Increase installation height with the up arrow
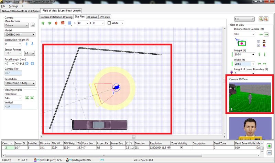275x163 pixels. (x=27, y=44)
